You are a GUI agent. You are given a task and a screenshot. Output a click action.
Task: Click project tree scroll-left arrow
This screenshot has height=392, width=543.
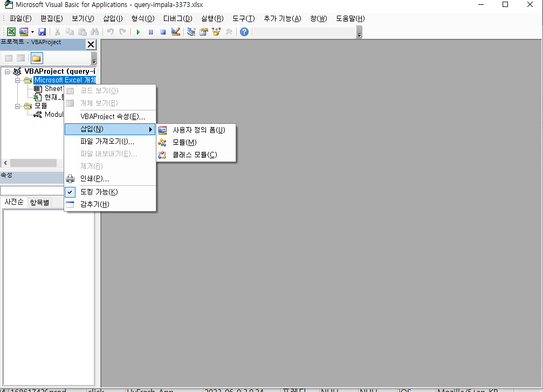point(5,163)
